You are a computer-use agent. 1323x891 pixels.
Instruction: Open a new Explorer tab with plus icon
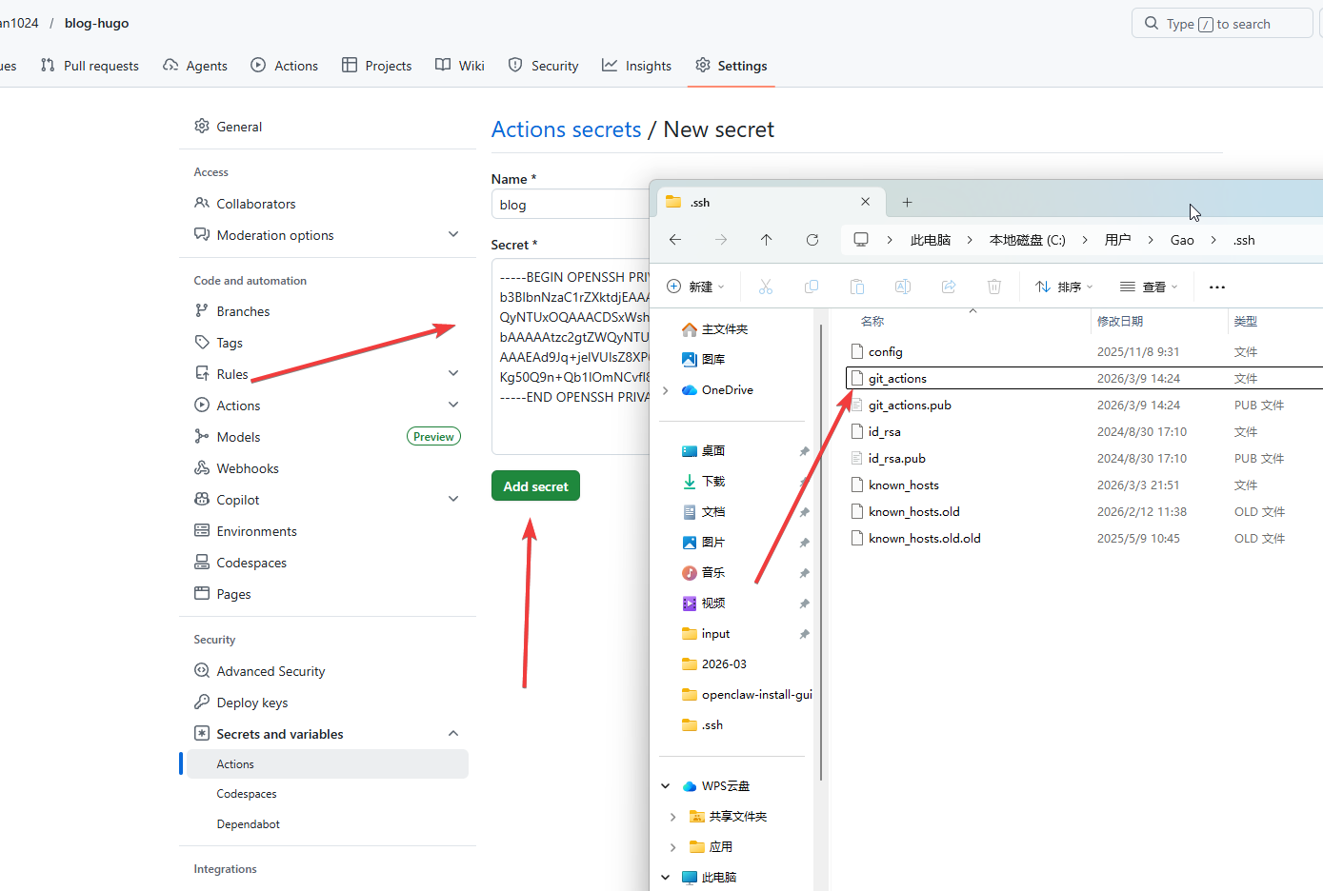tap(907, 202)
